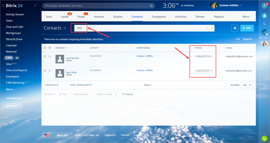Open CRM Marketing in the sidebar
270x143 pixels.
pos(15,83)
